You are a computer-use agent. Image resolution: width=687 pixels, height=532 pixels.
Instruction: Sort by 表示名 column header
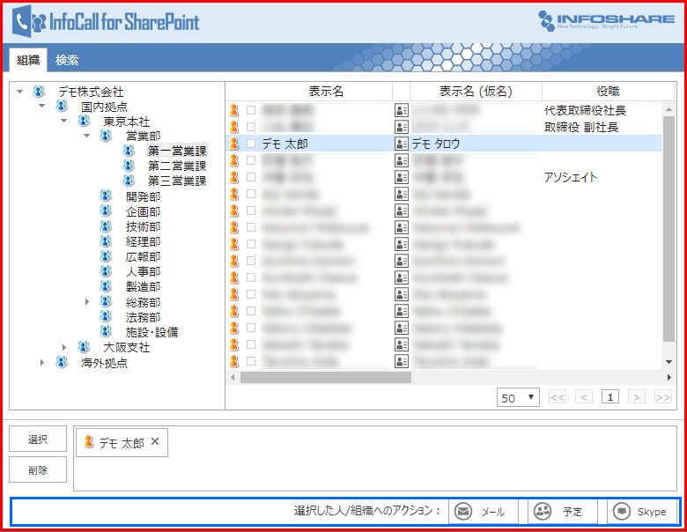tap(326, 91)
